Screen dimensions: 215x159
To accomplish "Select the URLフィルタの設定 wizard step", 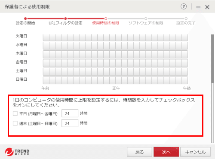I will pos(65,21).
